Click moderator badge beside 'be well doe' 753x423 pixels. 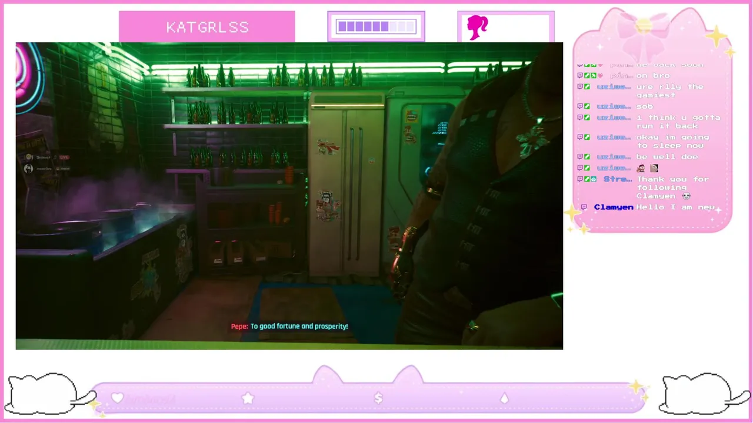(x=587, y=157)
